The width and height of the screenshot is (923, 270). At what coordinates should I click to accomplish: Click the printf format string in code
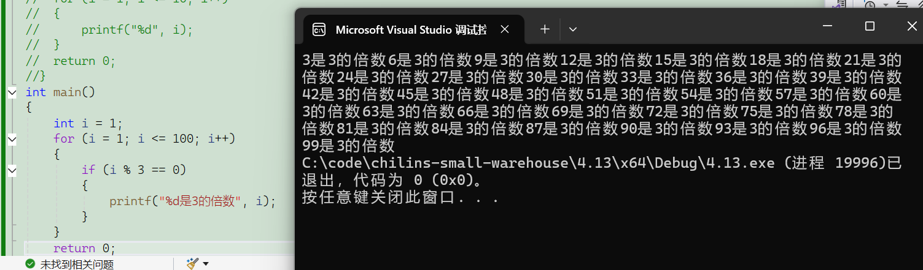[x=199, y=201]
